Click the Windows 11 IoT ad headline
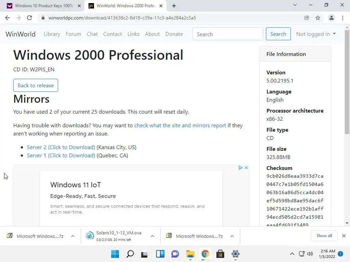 pos(76,185)
